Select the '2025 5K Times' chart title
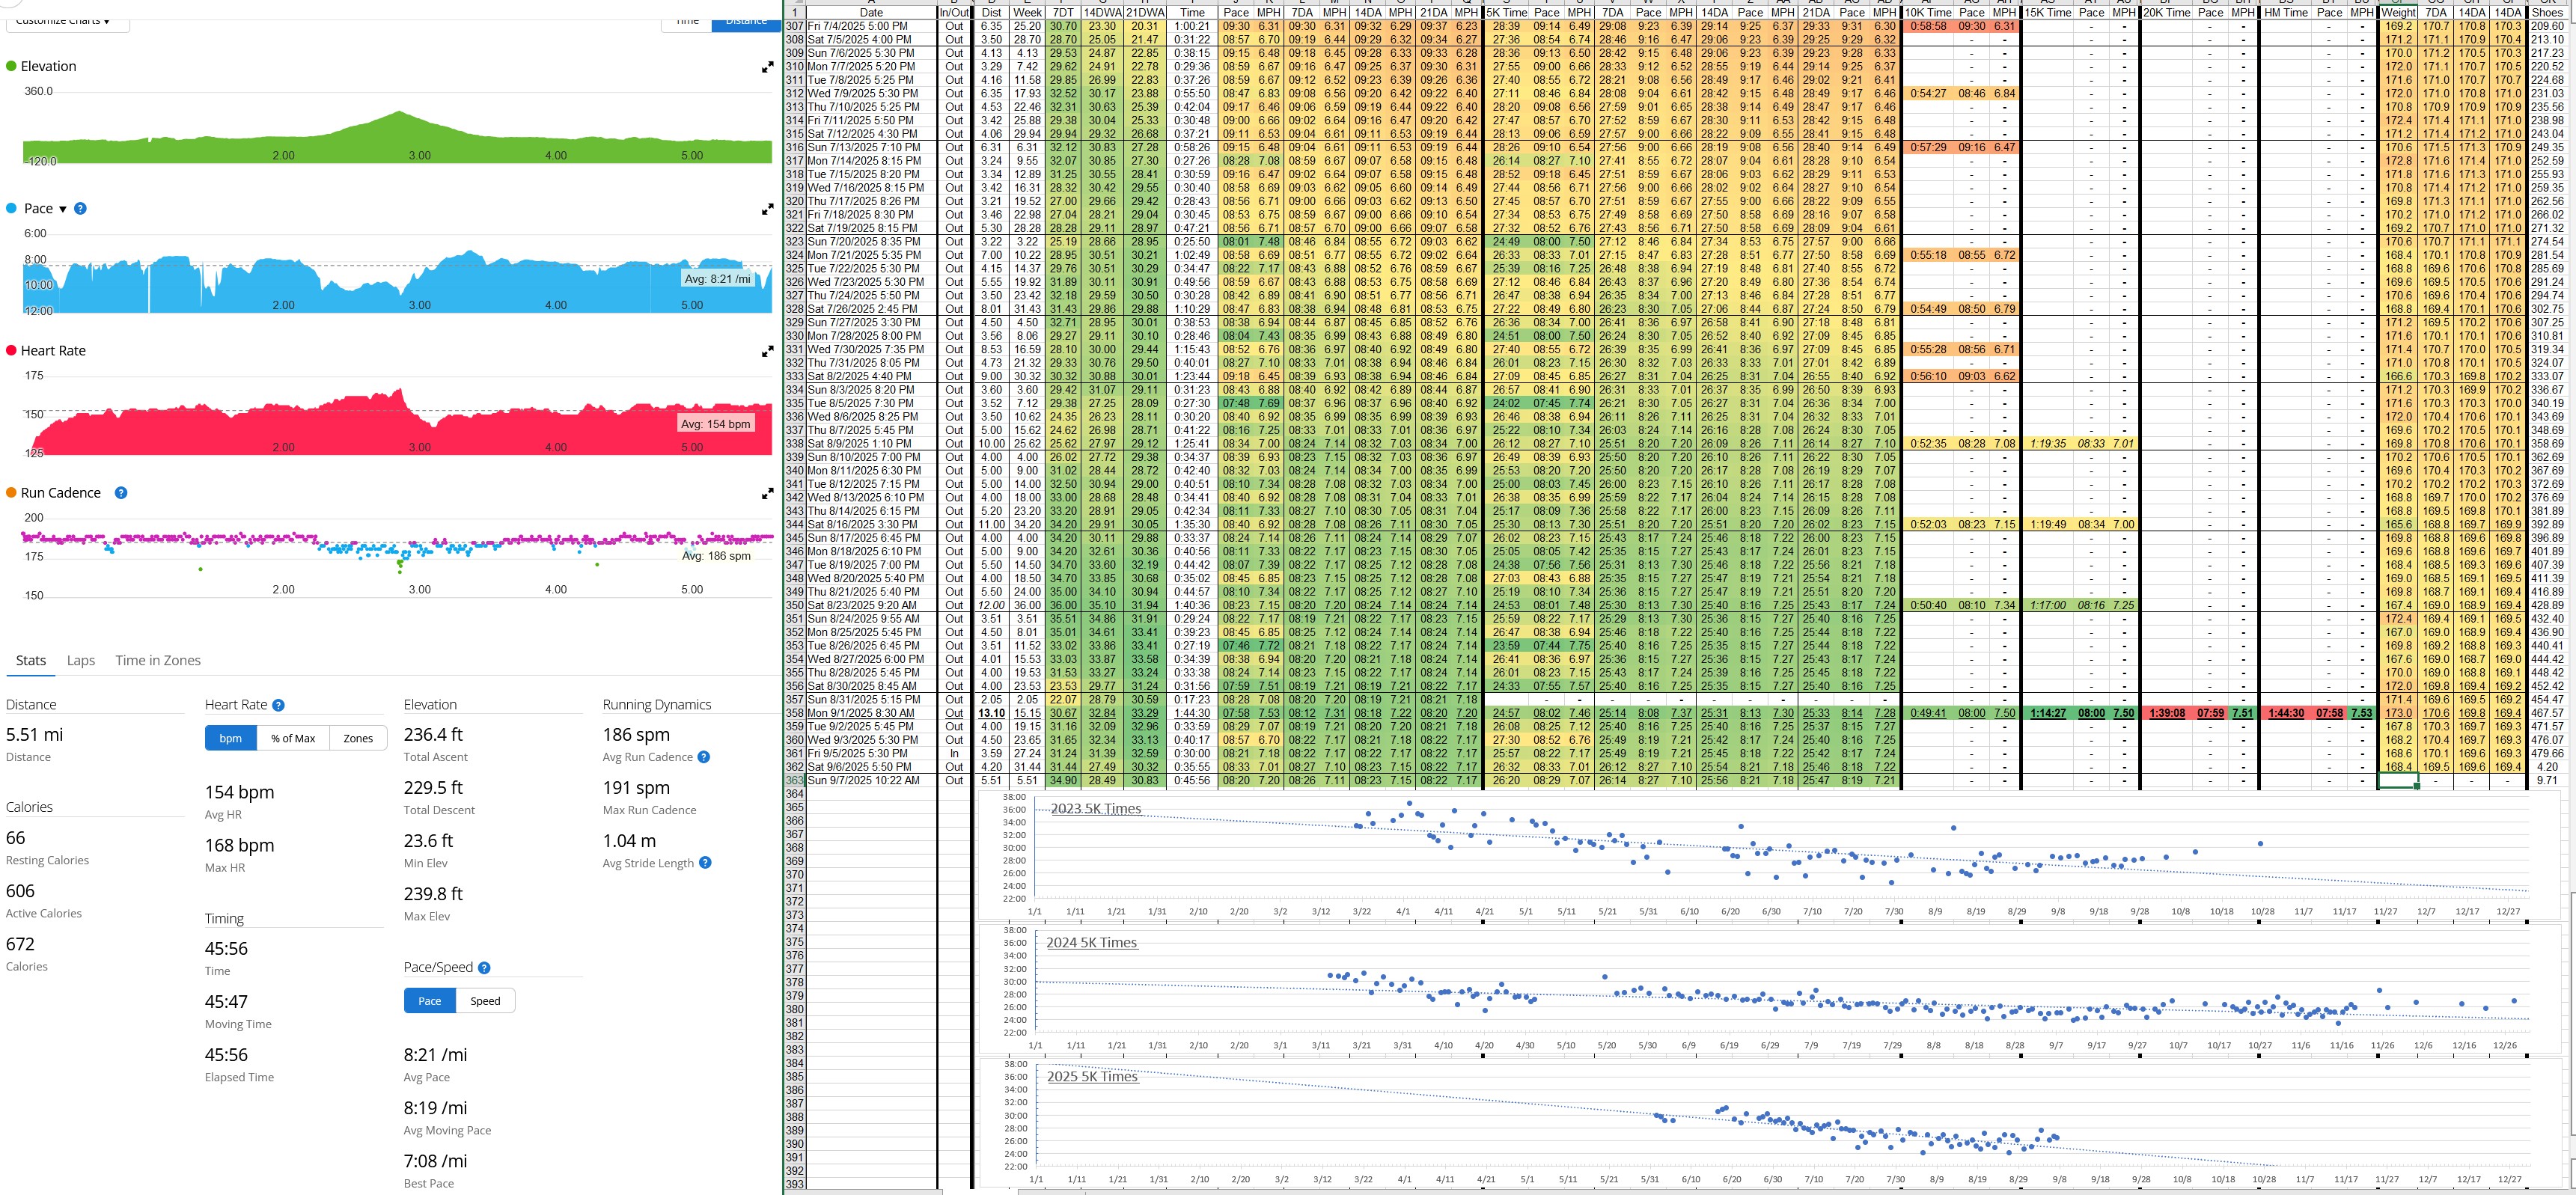Image resolution: width=2576 pixels, height=1195 pixels. 1092,1077
